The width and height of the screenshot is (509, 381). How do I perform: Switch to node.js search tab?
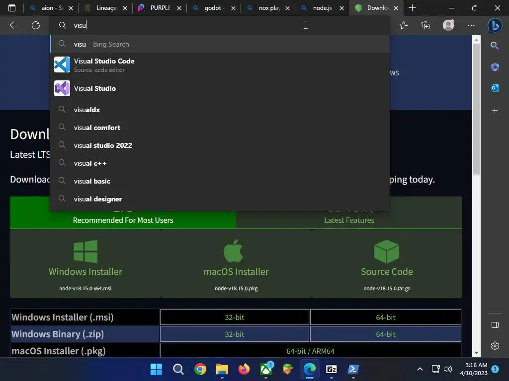[x=322, y=8]
